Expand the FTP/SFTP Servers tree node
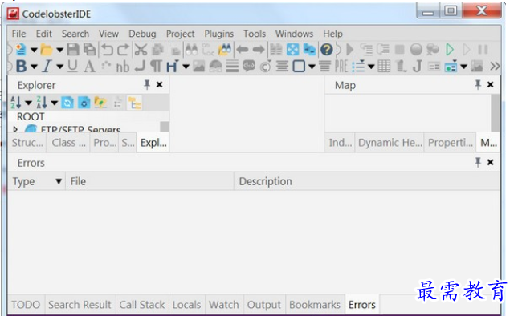This screenshot has width=514, height=316. tap(15, 128)
